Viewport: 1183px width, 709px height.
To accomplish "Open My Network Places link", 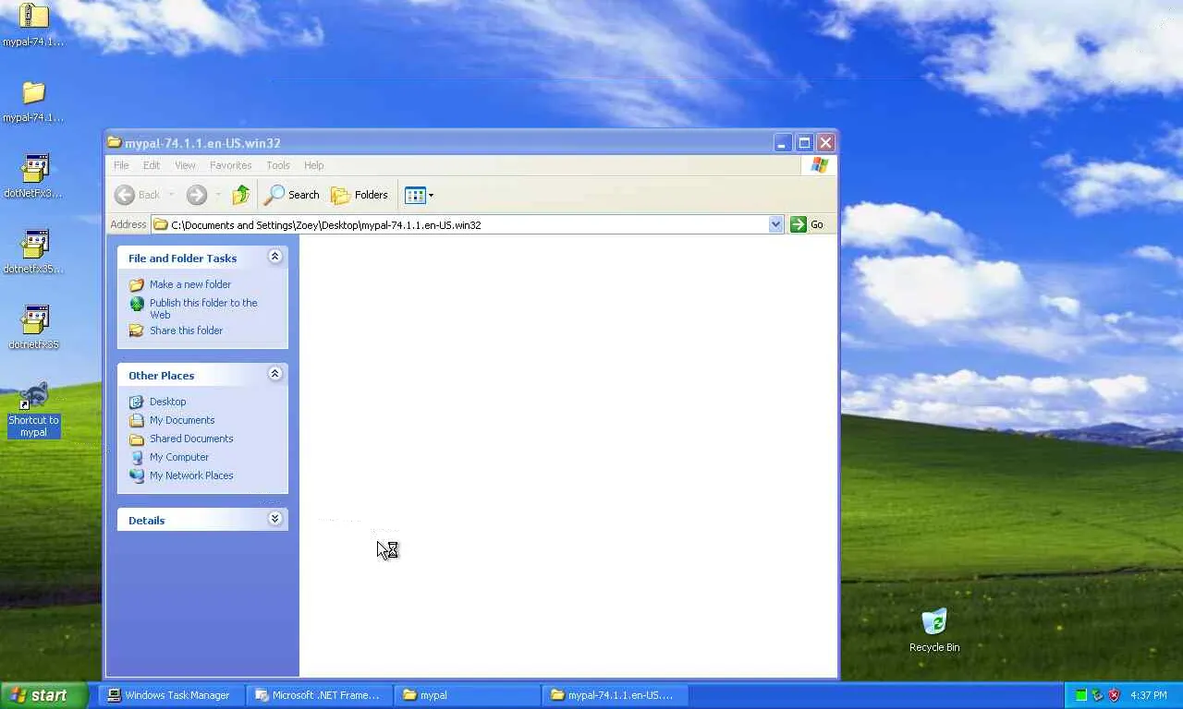I will coord(191,475).
